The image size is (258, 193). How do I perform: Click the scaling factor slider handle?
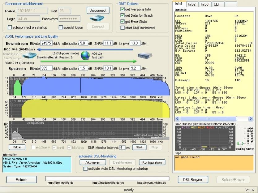coord(240,144)
